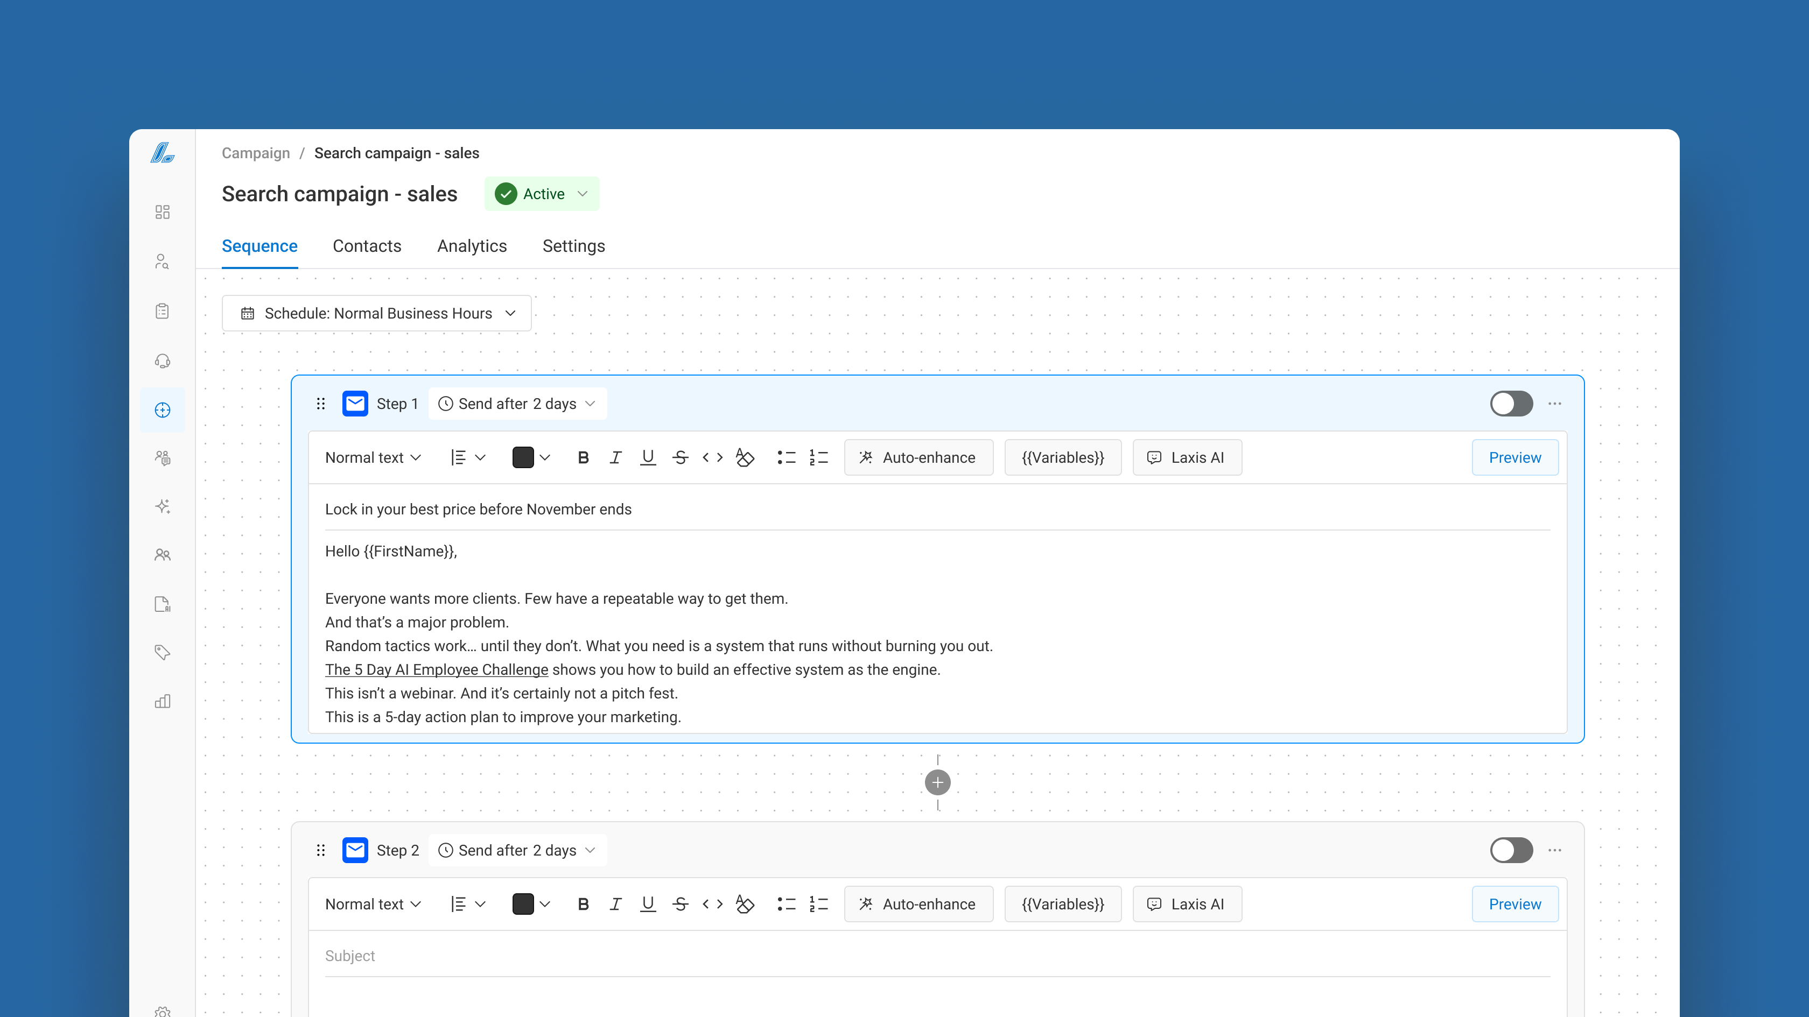Click numbered list icon in Step 2 toolbar
This screenshot has height=1017, width=1809.
tap(818, 904)
